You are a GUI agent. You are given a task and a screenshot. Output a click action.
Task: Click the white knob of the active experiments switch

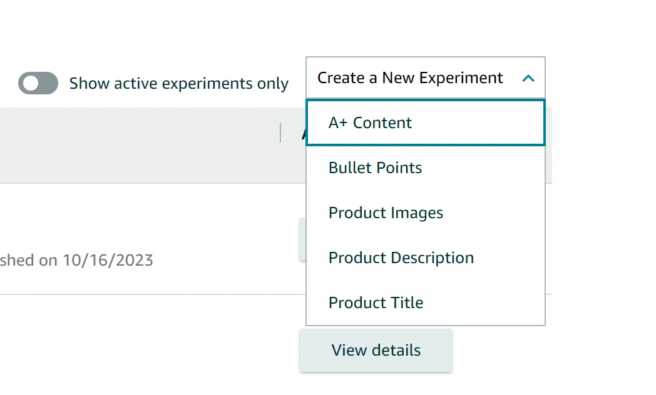[30, 83]
